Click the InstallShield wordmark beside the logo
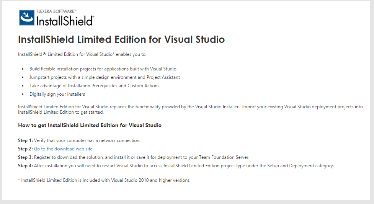 [x=65, y=21]
